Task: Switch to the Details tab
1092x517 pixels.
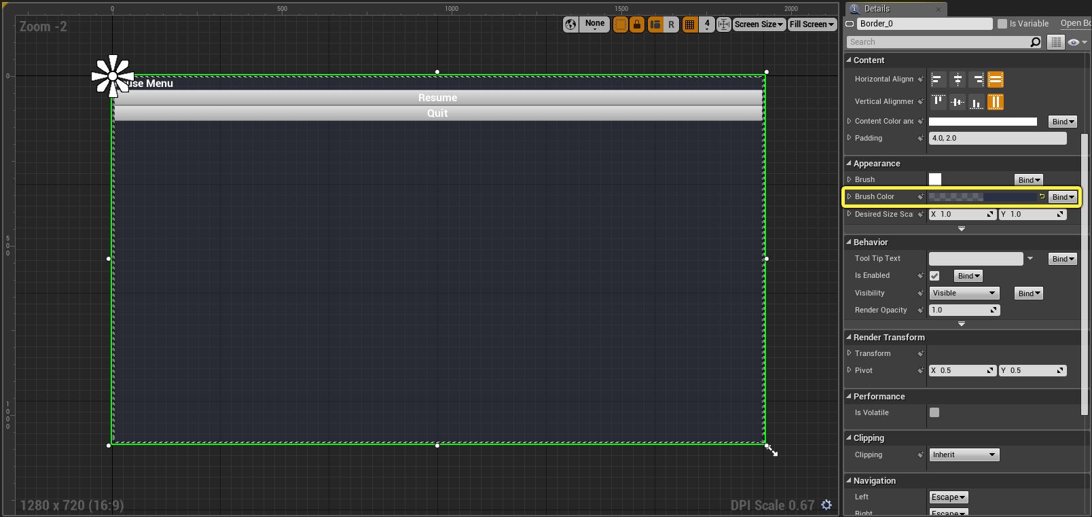Action: pos(877,9)
